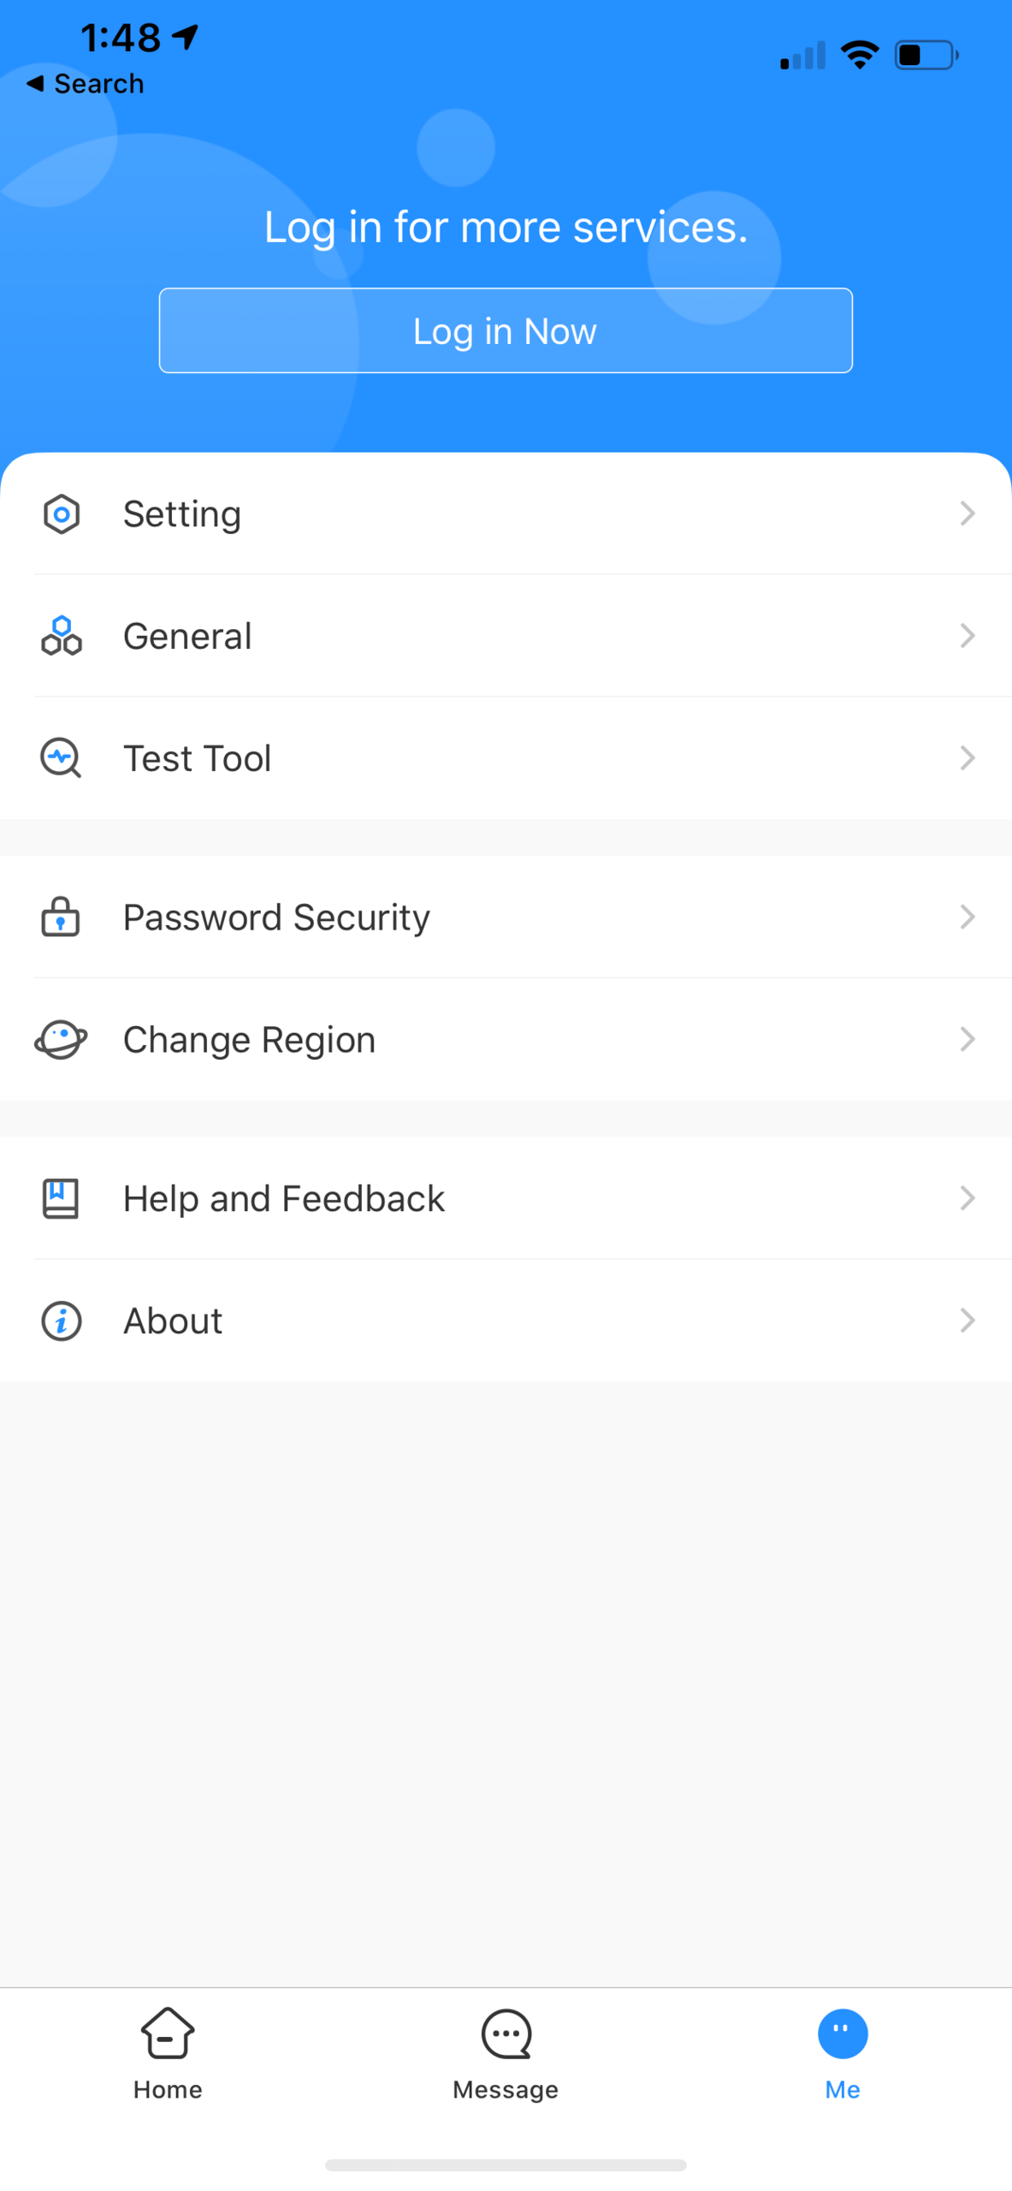Screen dimensions: 1012x2191
Task: Expand the Test Tool row chevron
Action: [x=968, y=758]
